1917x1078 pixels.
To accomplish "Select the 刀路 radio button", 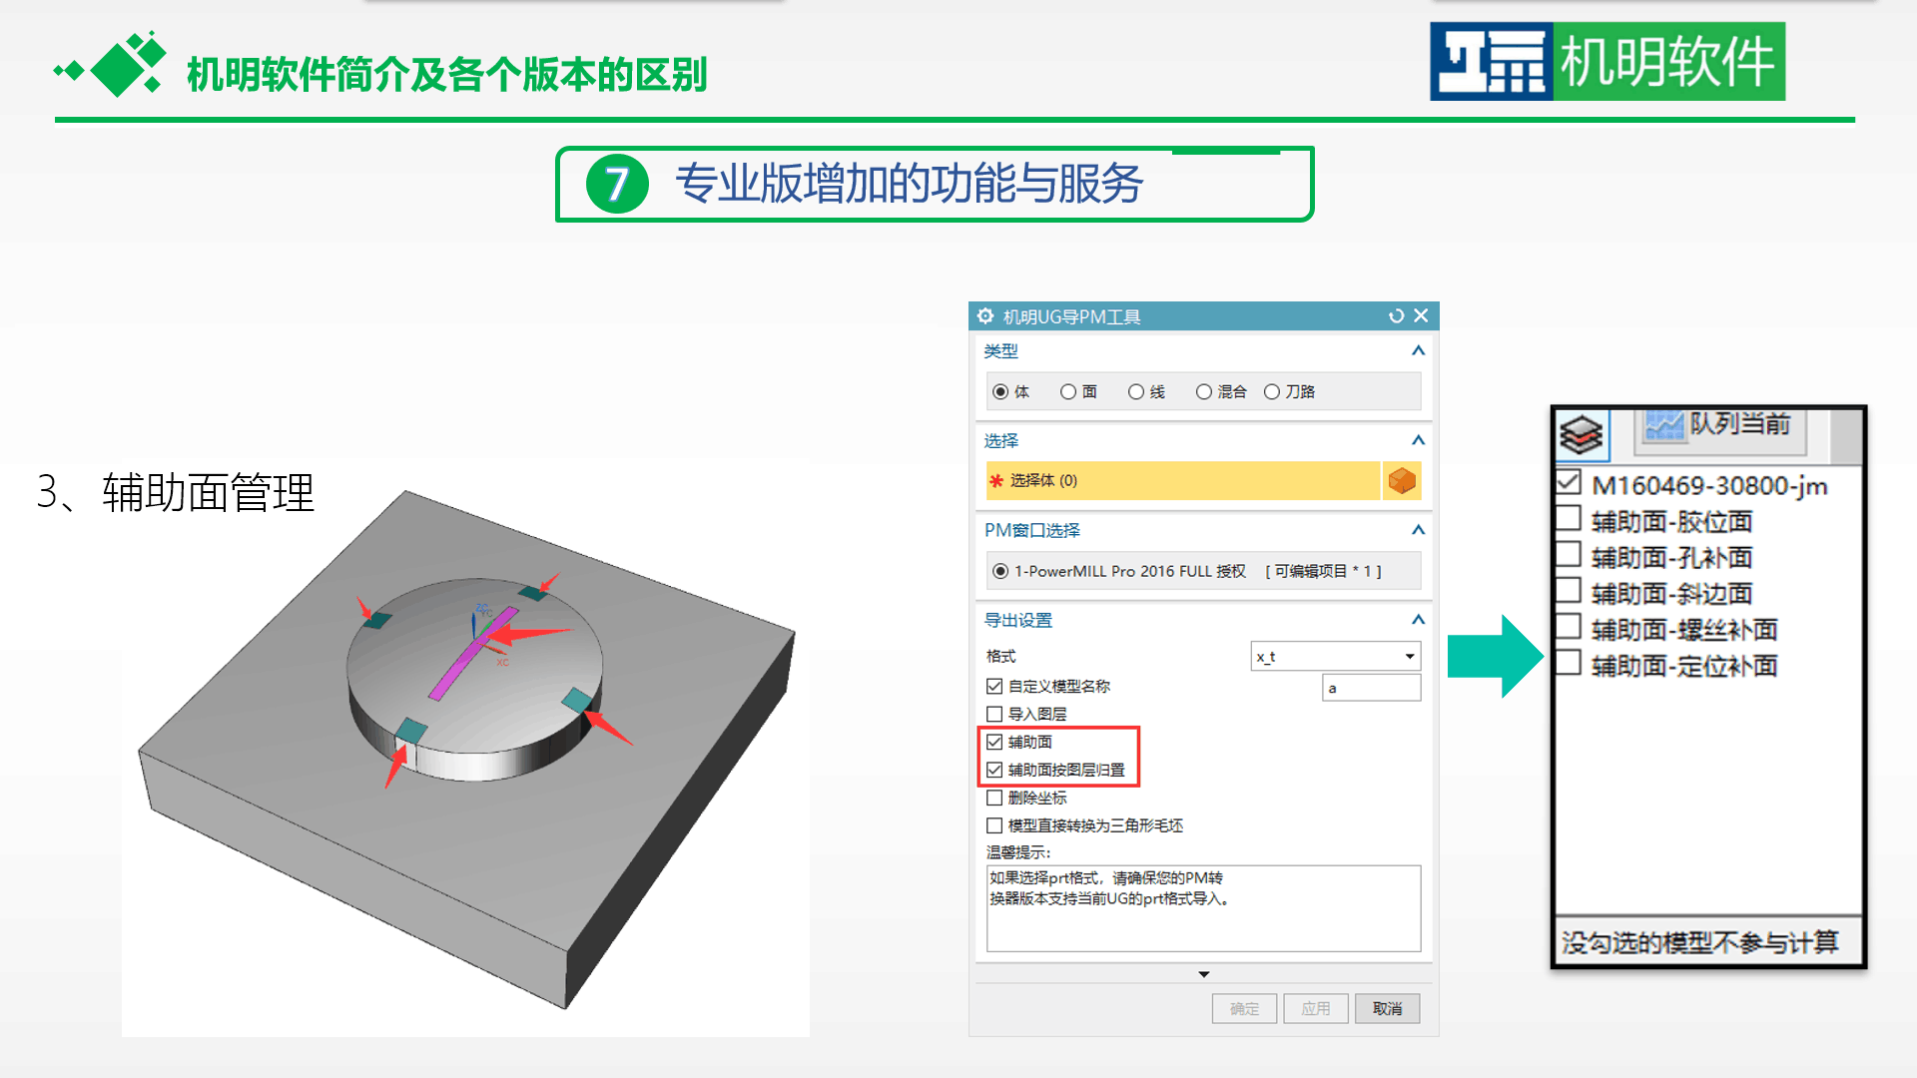I will point(1272,392).
